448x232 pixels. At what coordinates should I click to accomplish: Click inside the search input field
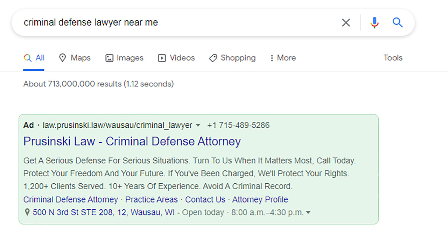(179, 22)
